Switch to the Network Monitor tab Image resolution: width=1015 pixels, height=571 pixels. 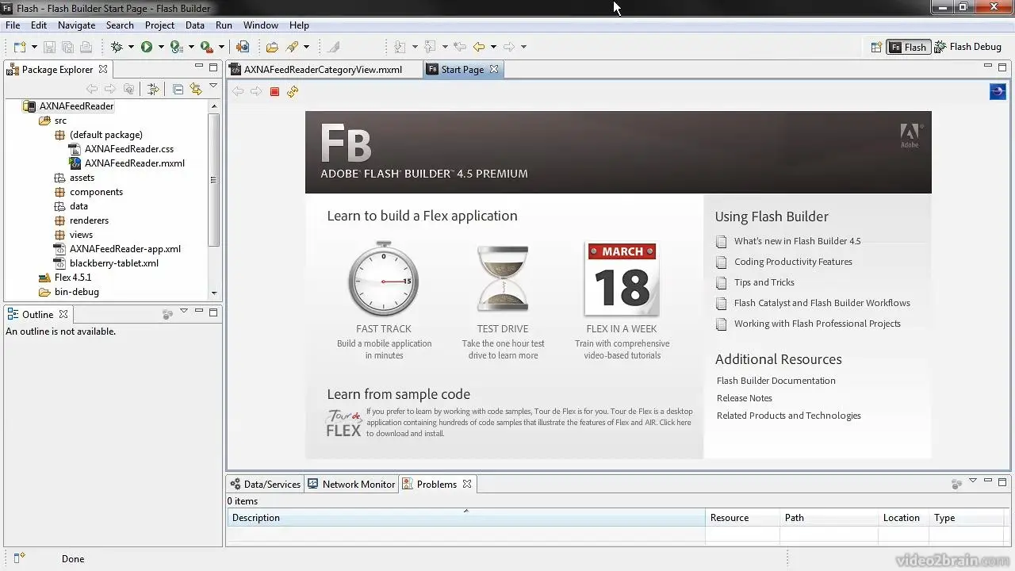point(351,484)
